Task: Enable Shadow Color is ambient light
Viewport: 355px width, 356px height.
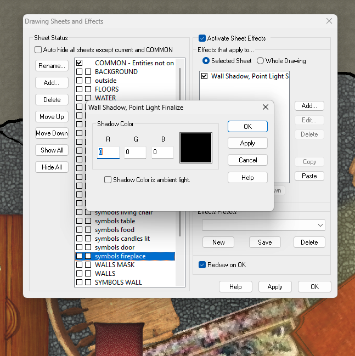Action: tap(108, 180)
